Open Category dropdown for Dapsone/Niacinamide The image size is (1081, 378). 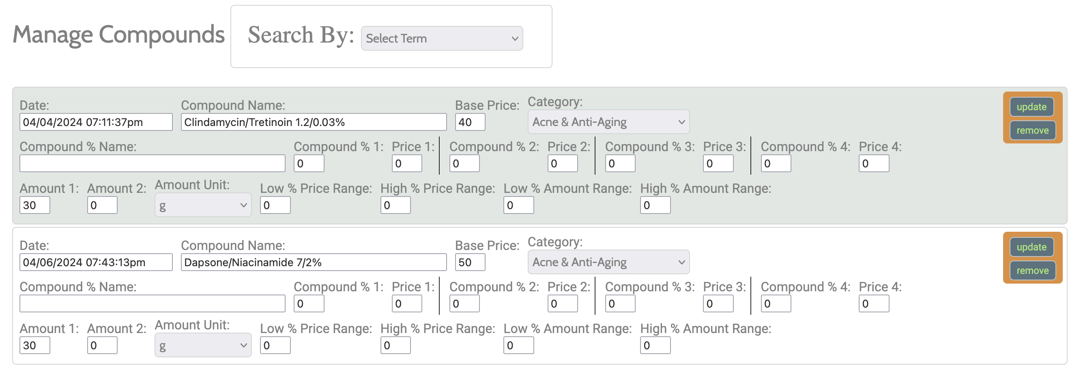(x=608, y=262)
